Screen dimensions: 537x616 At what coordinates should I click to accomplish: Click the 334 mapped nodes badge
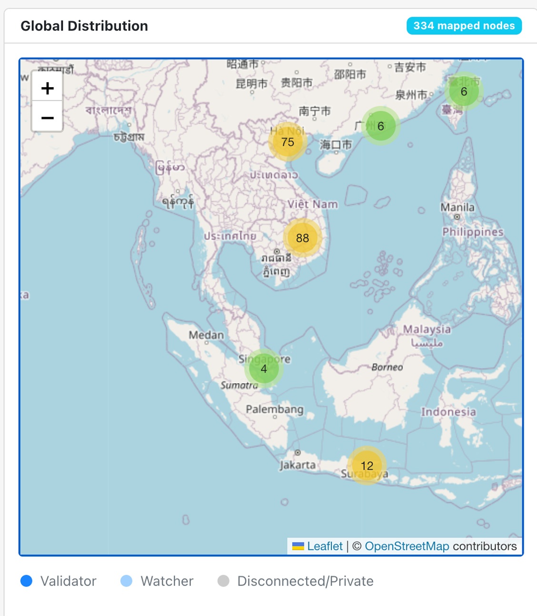click(464, 26)
